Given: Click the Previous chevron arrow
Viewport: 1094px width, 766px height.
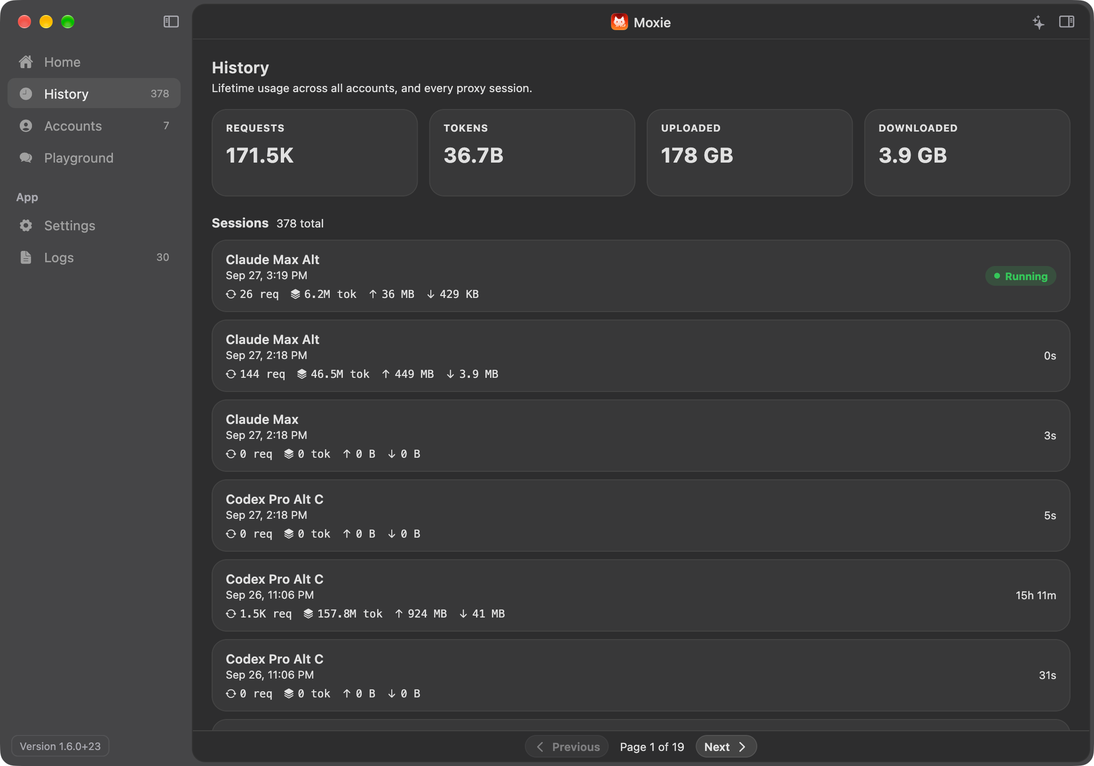Looking at the screenshot, I should tap(540, 746).
